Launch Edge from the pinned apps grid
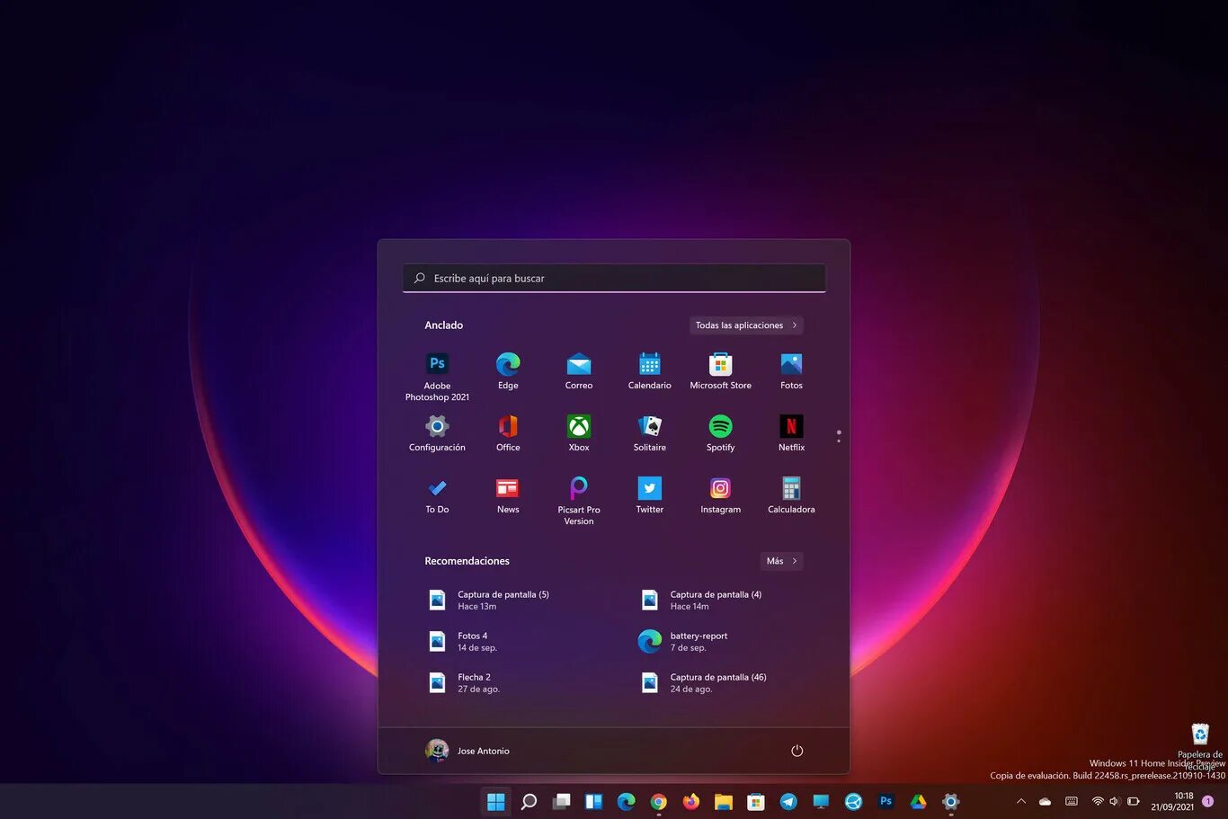The width and height of the screenshot is (1228, 819). click(x=508, y=370)
